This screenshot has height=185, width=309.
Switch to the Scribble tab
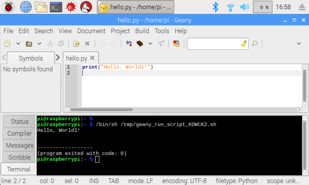click(x=20, y=157)
